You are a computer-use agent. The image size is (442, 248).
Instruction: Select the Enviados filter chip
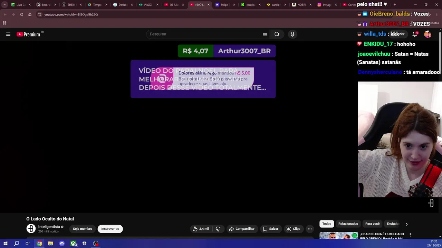click(x=393, y=224)
